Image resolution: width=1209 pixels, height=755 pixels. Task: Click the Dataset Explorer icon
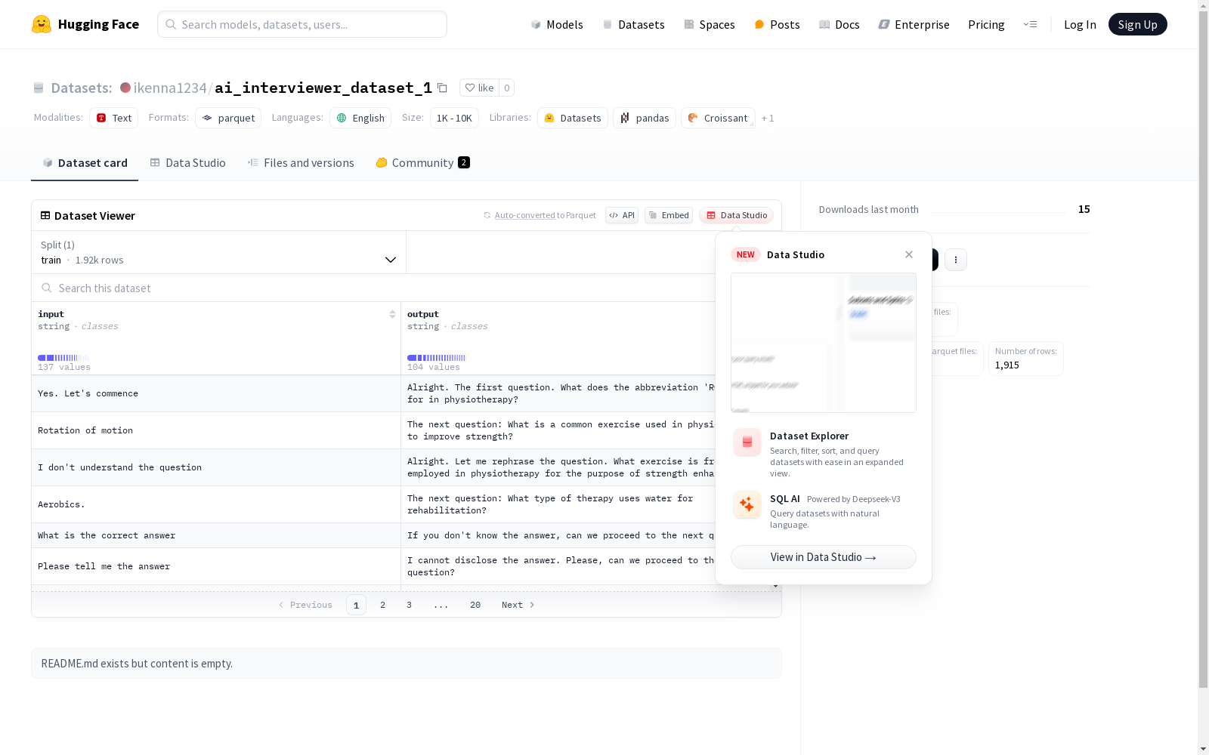[x=747, y=442]
